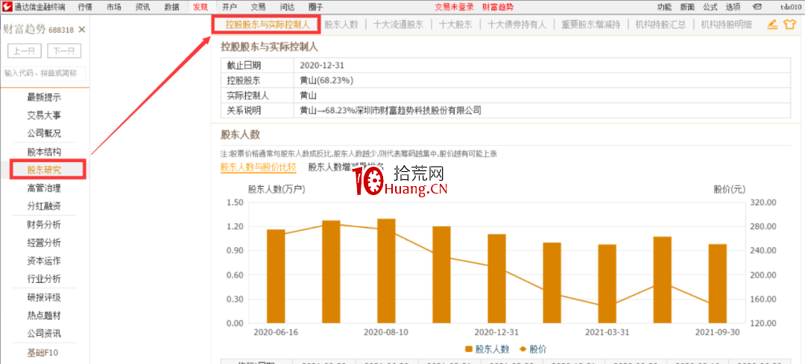Switch to 十大债券持有人 tab
This screenshot has width=805, height=364.
(x=517, y=24)
